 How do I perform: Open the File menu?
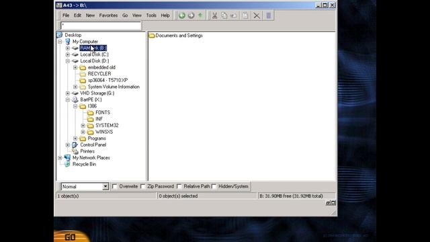pos(66,15)
